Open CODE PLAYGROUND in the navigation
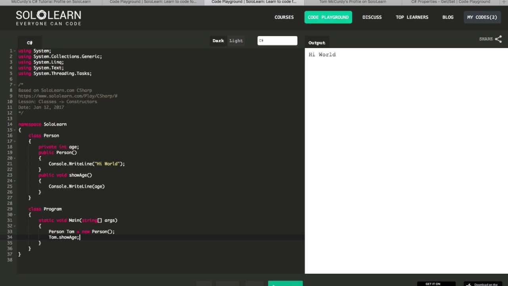Image resolution: width=508 pixels, height=286 pixels. (x=328, y=17)
